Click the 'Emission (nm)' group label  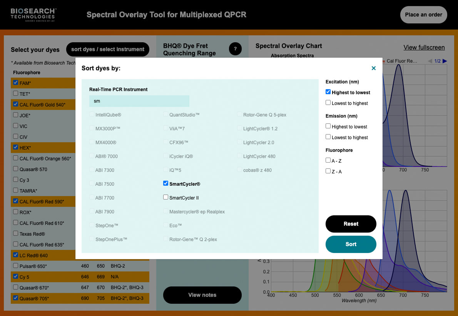pos(341,116)
